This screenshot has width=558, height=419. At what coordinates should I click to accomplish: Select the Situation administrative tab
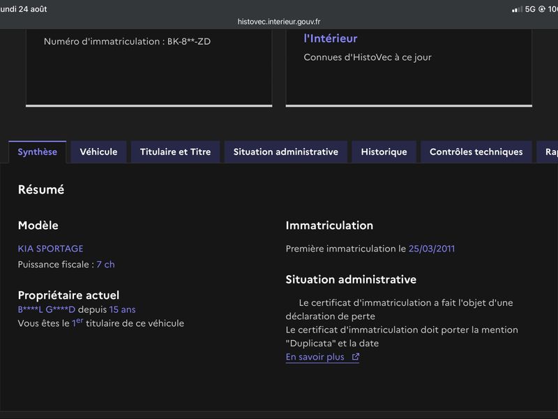point(286,152)
